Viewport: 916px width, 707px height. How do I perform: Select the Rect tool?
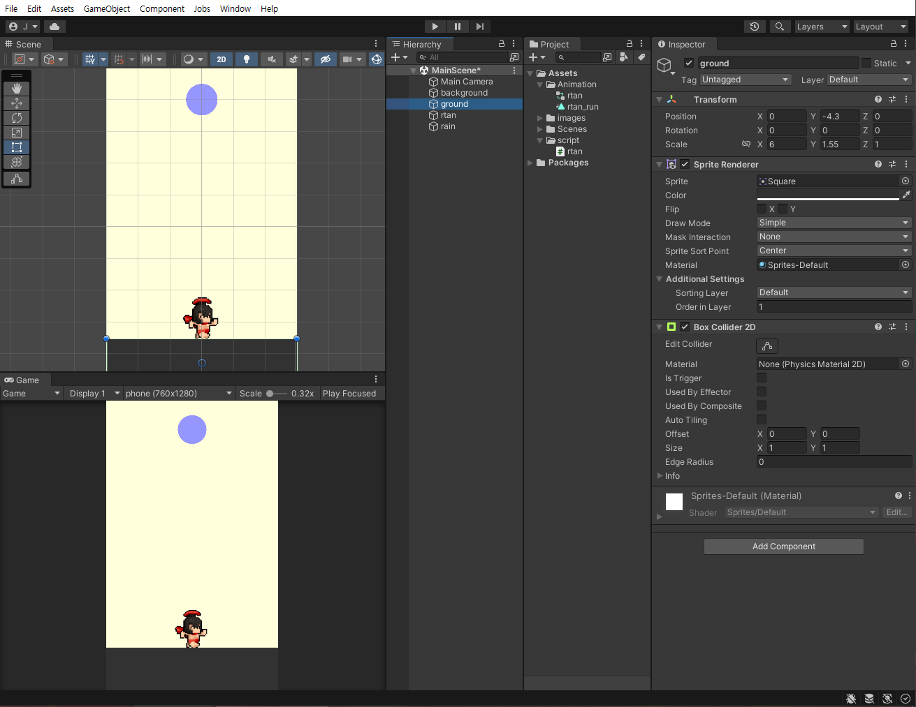click(17, 147)
